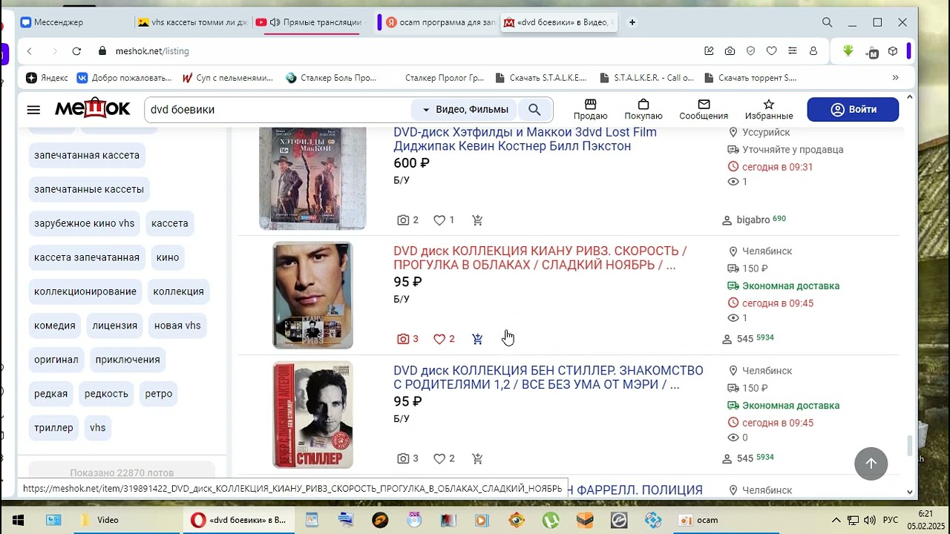Toggle the приключения tag filter
Screen dimensions: 950x534
point(128,360)
